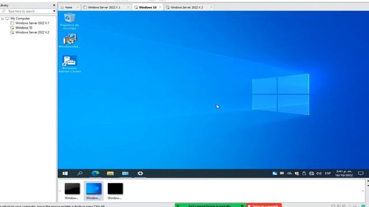This screenshot has height=207, width=369.
Task: Switch to the Windows 10 tab
Action: (148, 7)
